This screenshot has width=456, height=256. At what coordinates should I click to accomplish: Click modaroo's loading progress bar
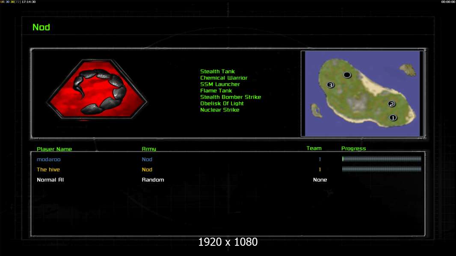pos(382,159)
